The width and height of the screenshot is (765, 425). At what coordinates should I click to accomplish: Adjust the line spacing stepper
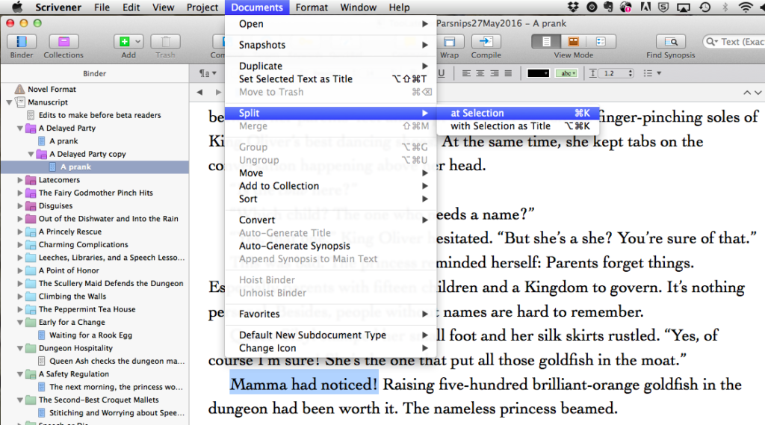point(631,73)
